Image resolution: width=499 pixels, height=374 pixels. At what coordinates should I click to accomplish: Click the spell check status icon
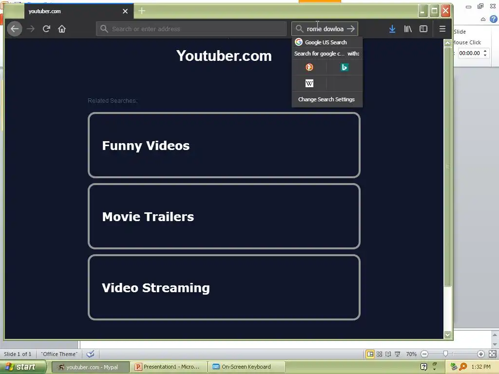90,354
